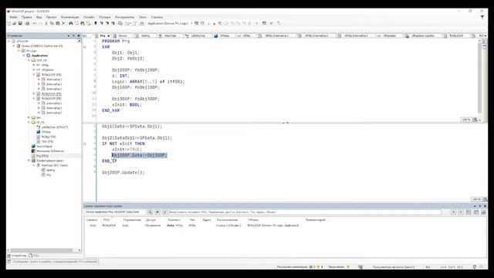Click the Application node icon in device tree
This screenshot has height=278, width=494.
coord(29,56)
